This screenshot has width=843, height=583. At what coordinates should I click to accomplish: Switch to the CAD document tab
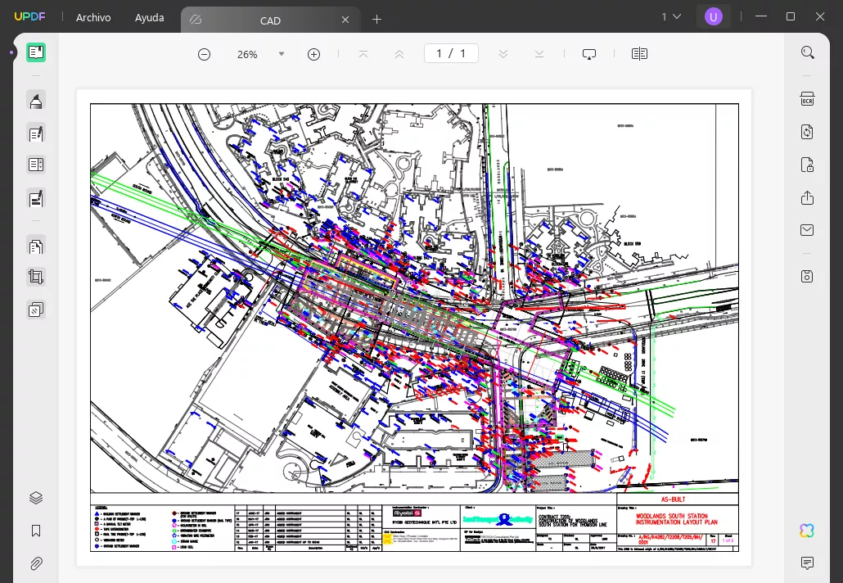click(270, 20)
